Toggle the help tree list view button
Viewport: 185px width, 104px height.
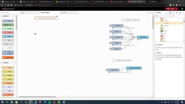point(157,16)
